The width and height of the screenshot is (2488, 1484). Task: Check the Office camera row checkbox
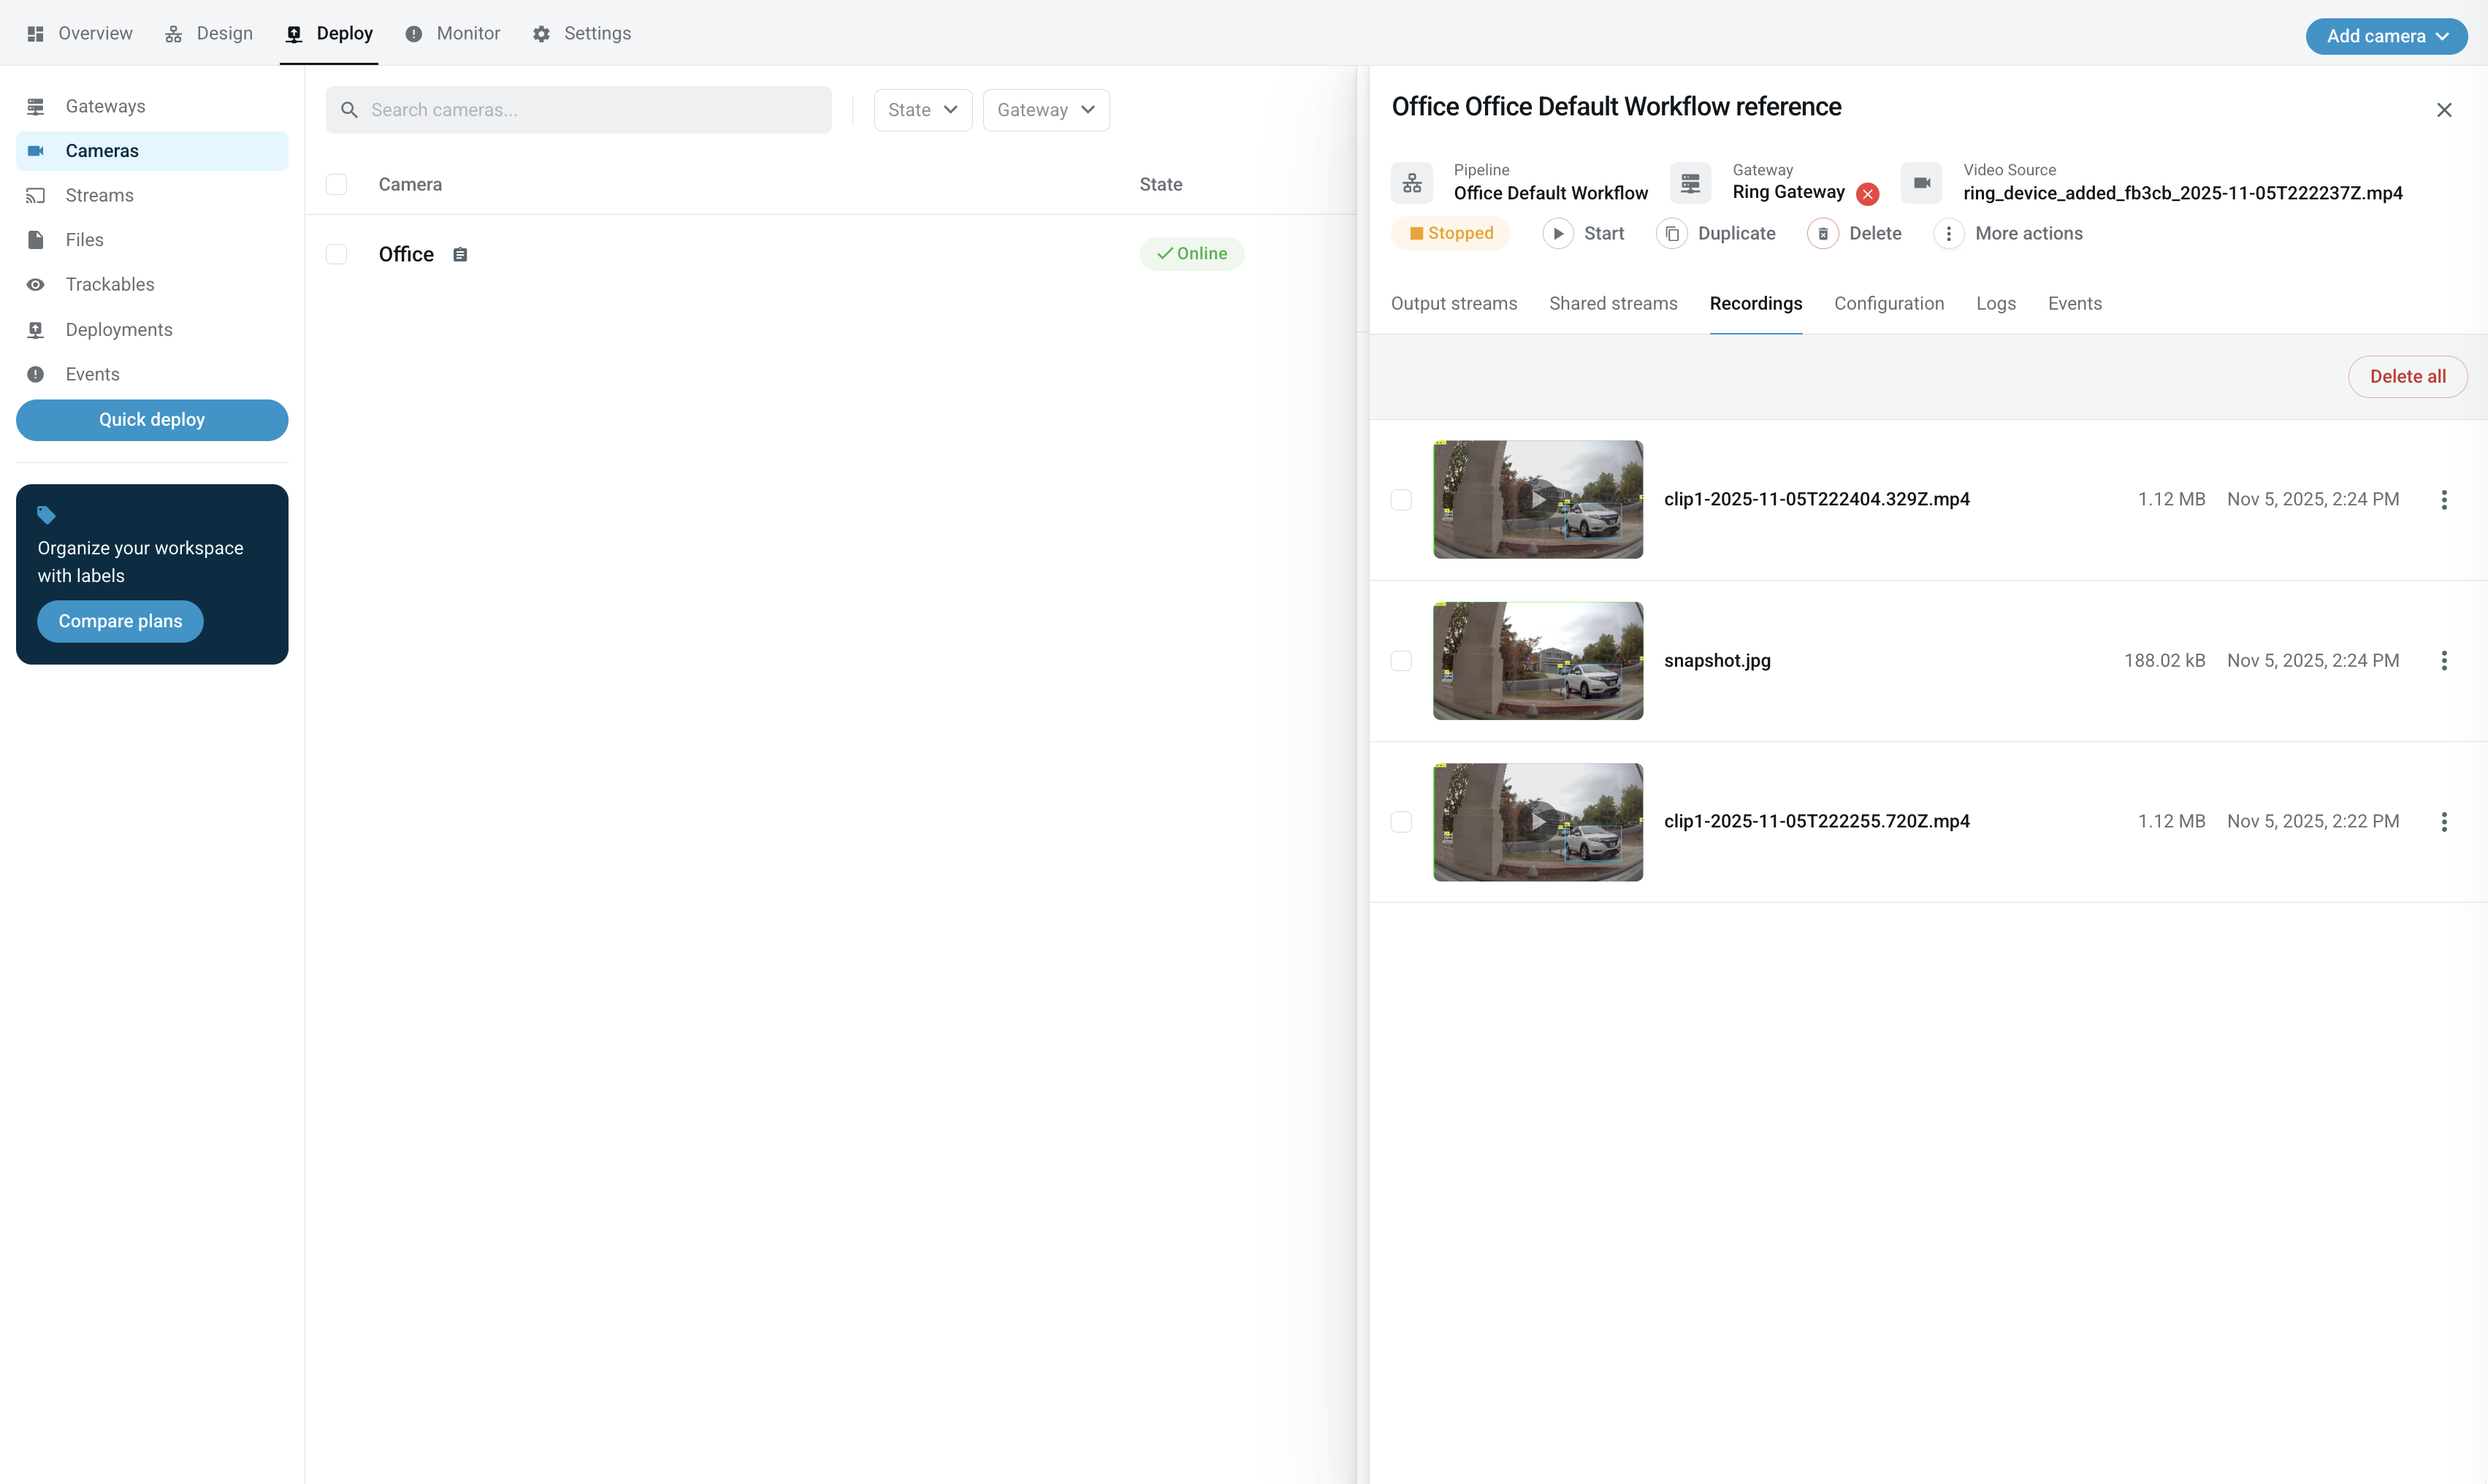pos(336,254)
